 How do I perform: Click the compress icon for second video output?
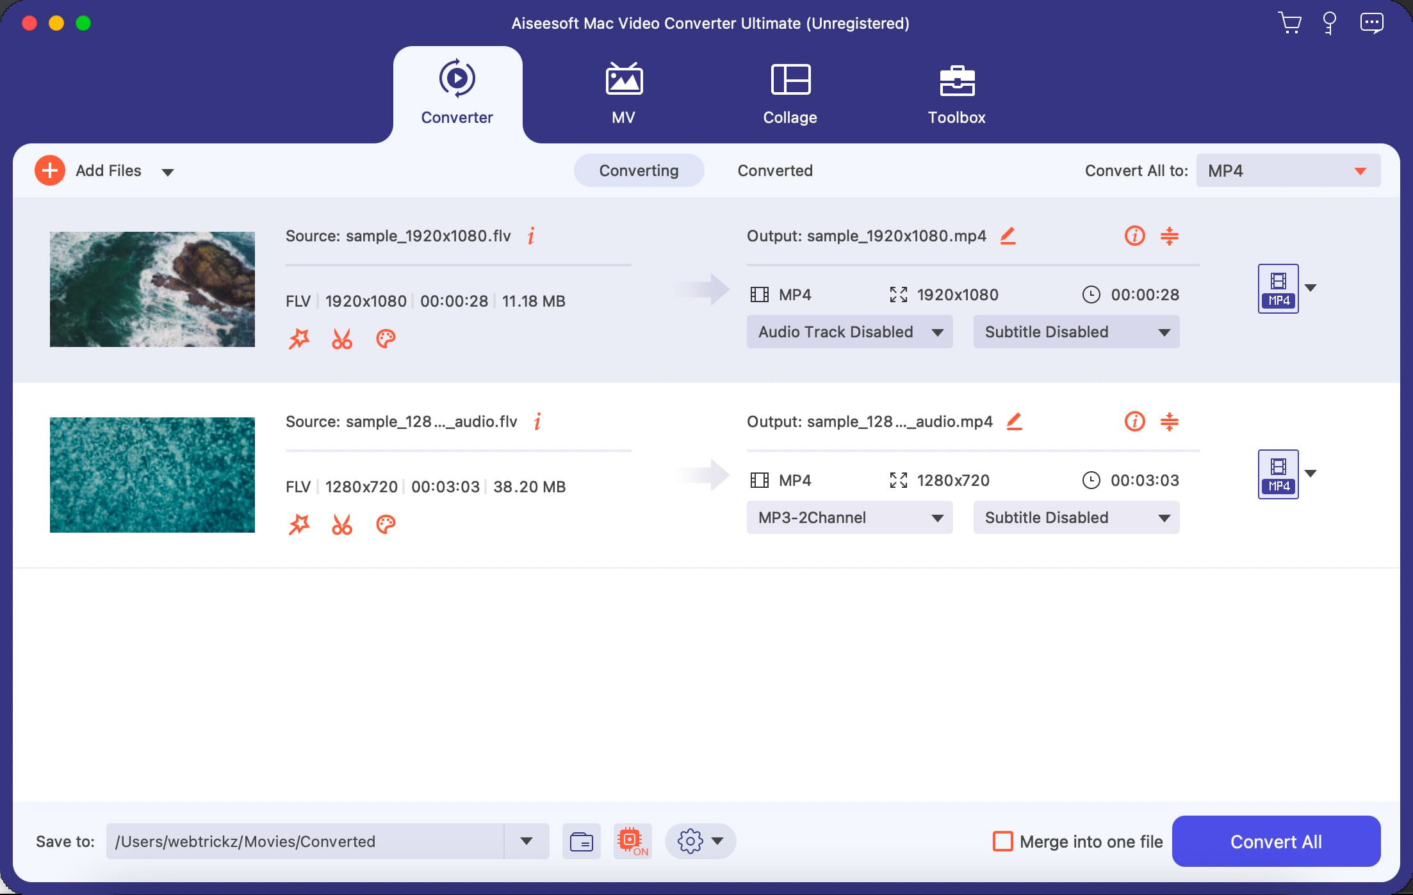click(1169, 422)
